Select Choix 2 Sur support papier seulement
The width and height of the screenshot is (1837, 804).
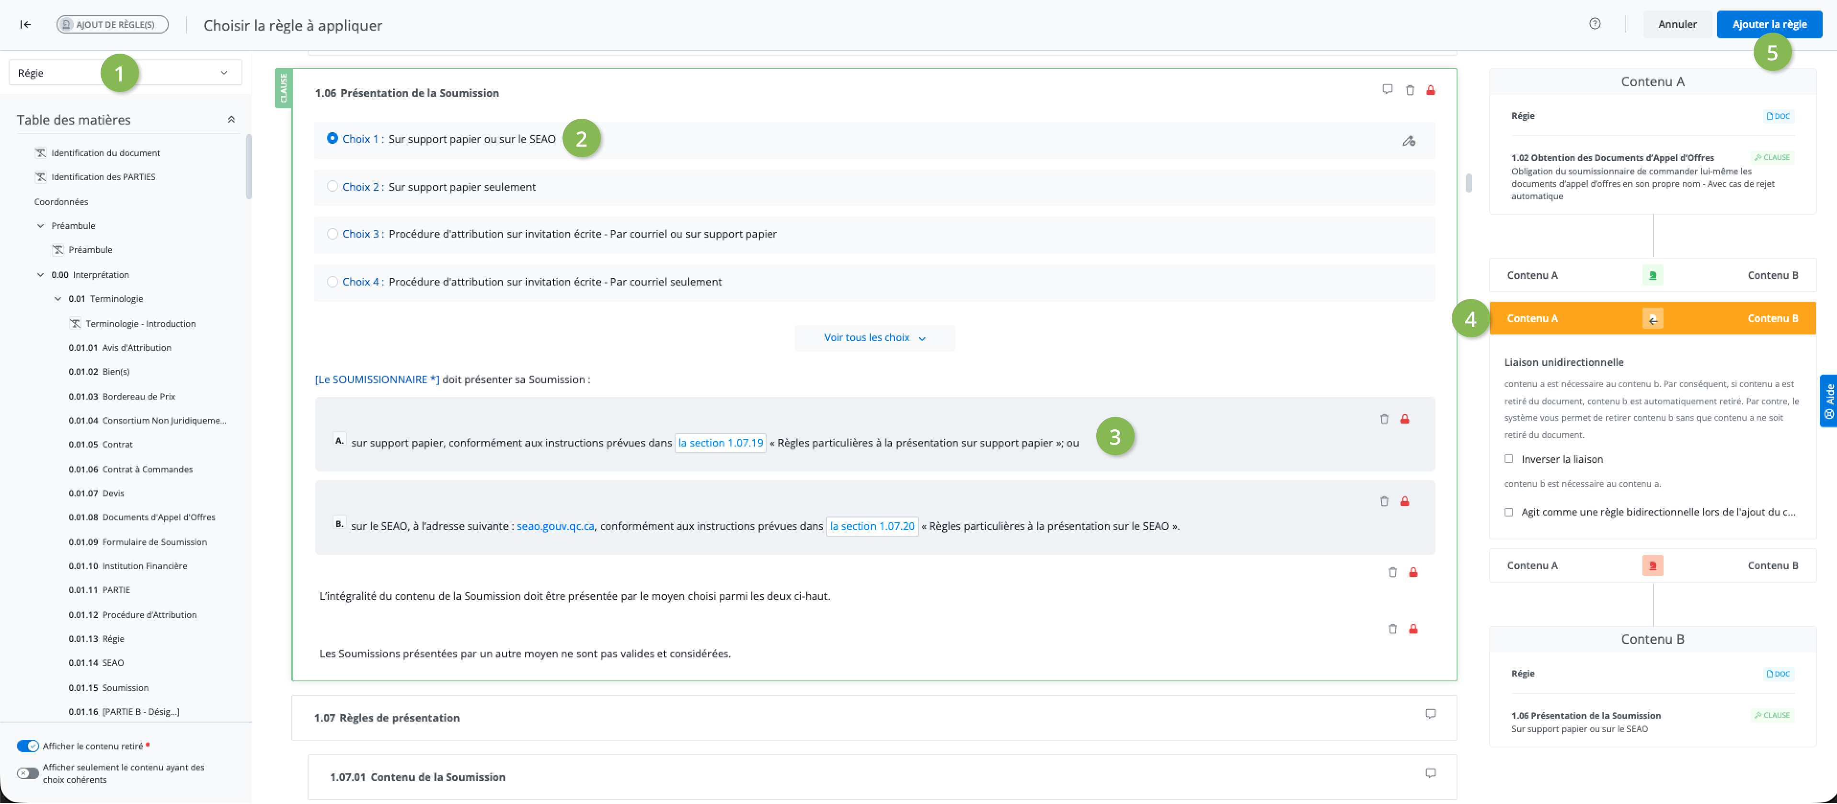(333, 186)
